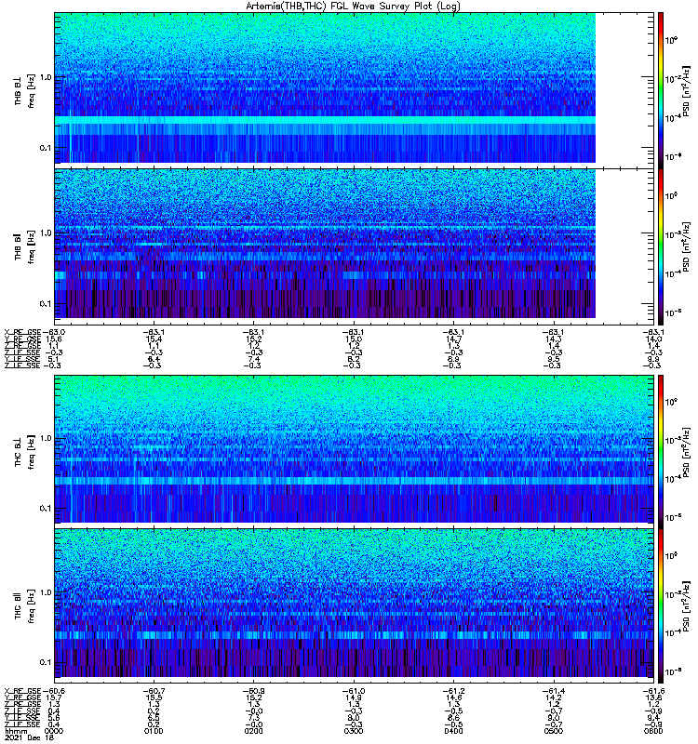Click the color bar beside the THB B-parallel panel
698x744 pixels.
pos(661,246)
